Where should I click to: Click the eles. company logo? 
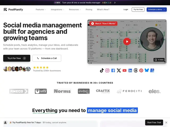[155, 91]
